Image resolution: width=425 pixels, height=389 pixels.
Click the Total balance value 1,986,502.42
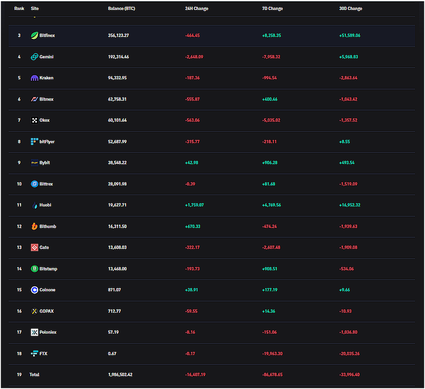click(x=120, y=375)
